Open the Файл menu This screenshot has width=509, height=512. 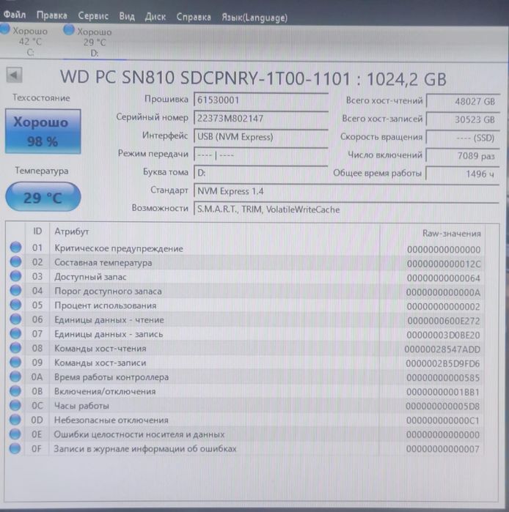coord(15,15)
